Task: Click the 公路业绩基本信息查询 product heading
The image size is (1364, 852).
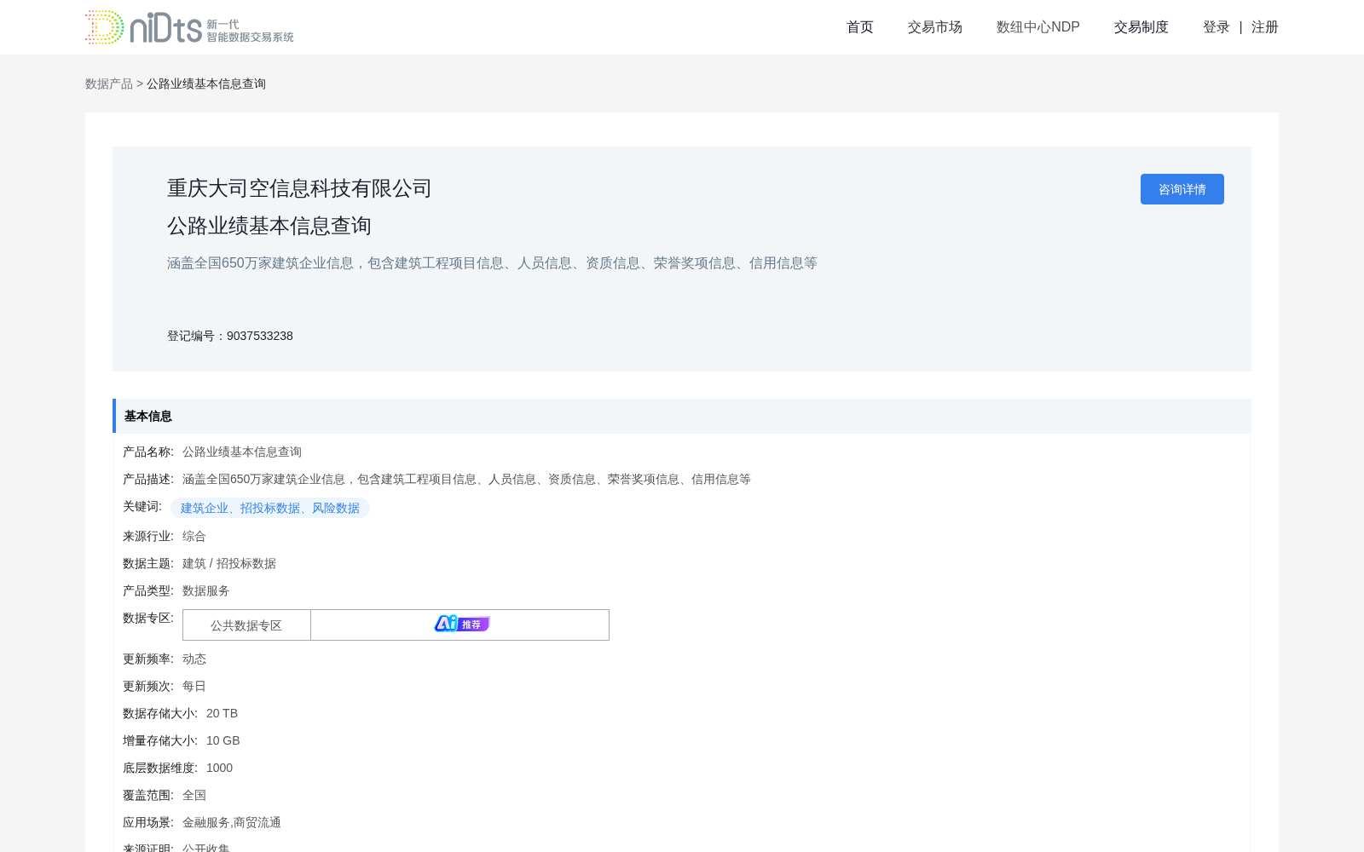Action: click(x=269, y=226)
